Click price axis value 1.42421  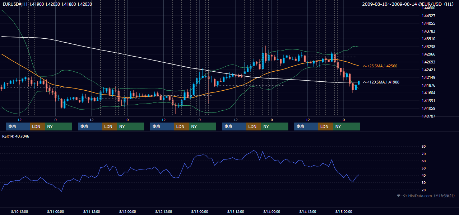(428, 70)
